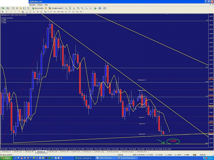Toggle the Data Window crosshair-circle icon

click(x=17, y=8)
